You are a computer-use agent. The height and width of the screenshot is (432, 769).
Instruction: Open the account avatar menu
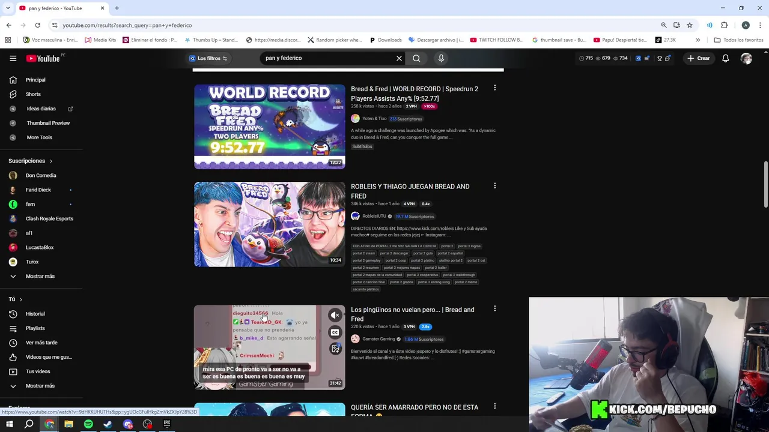click(746, 58)
